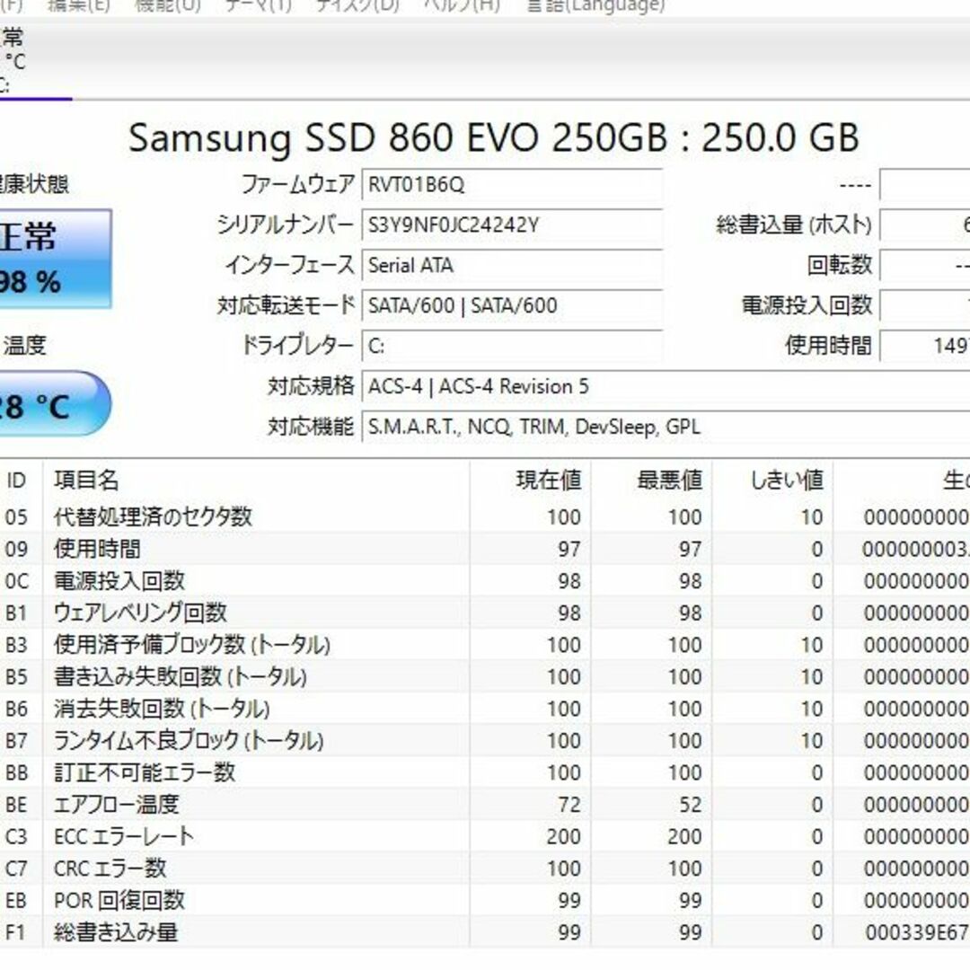
Task: Click the ID column header
Action: (x=16, y=480)
